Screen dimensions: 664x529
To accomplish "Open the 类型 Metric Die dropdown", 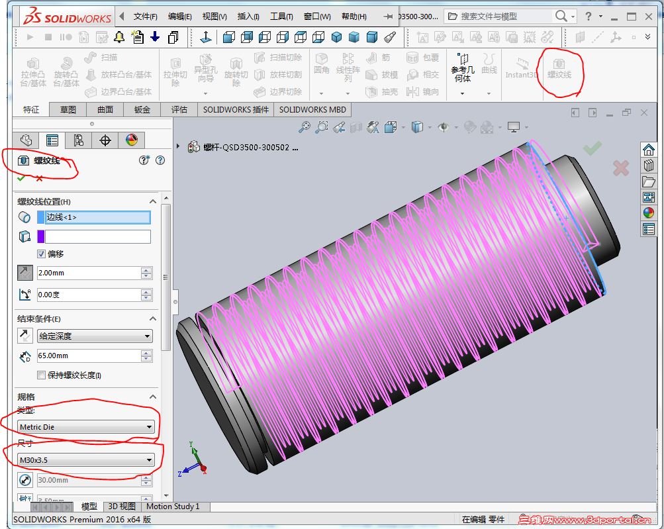I will pyautogui.click(x=85, y=427).
